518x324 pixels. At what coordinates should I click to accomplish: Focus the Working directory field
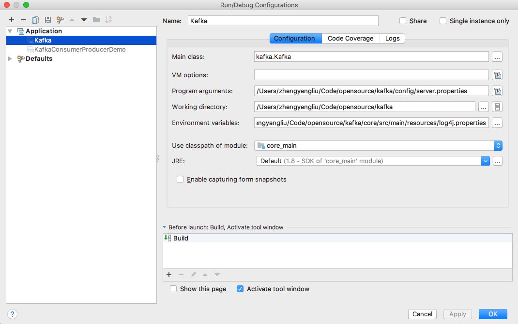(365, 107)
